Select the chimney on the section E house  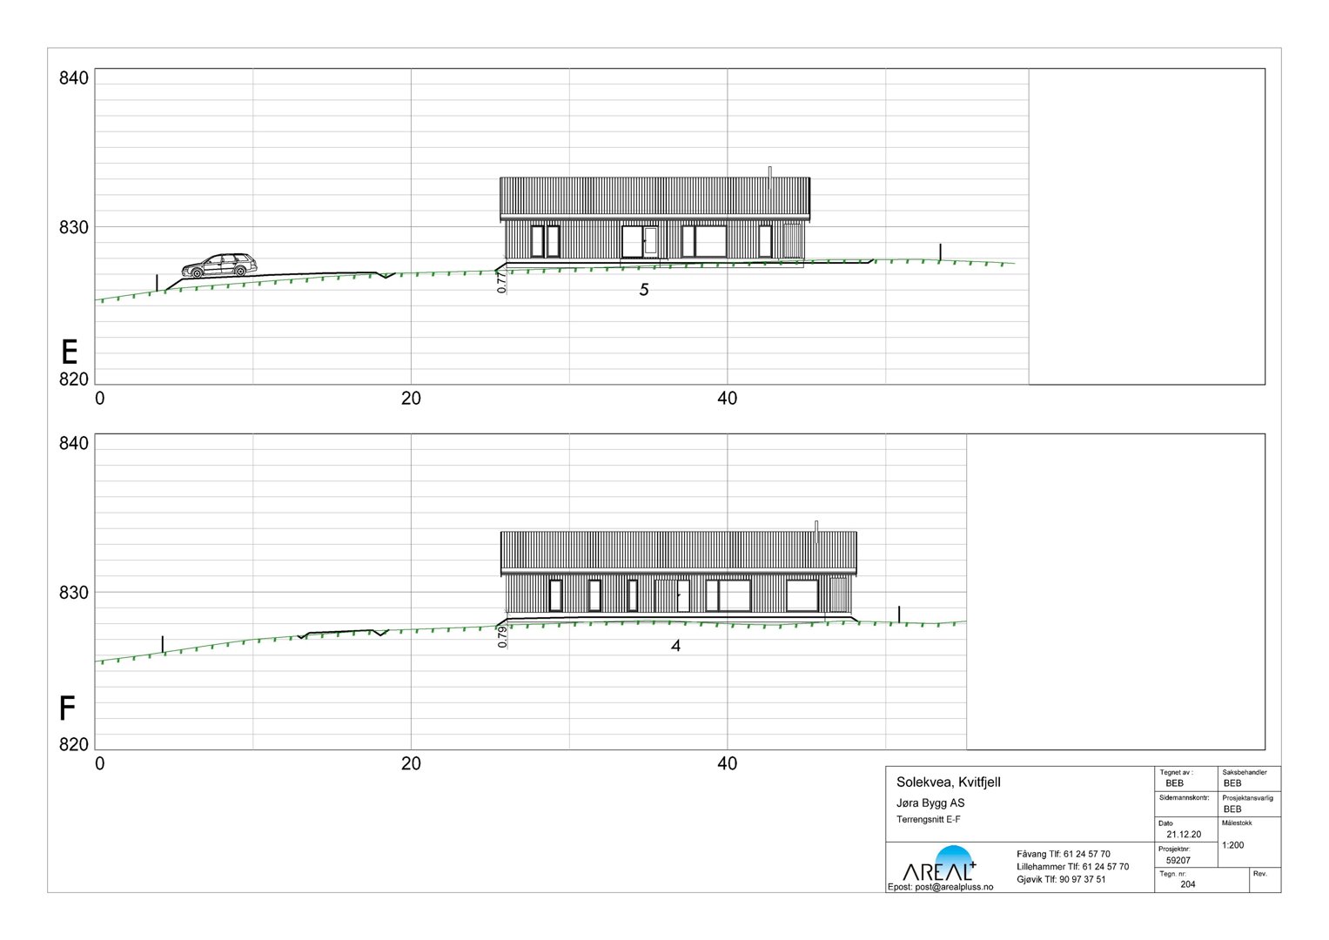pyautogui.click(x=770, y=177)
